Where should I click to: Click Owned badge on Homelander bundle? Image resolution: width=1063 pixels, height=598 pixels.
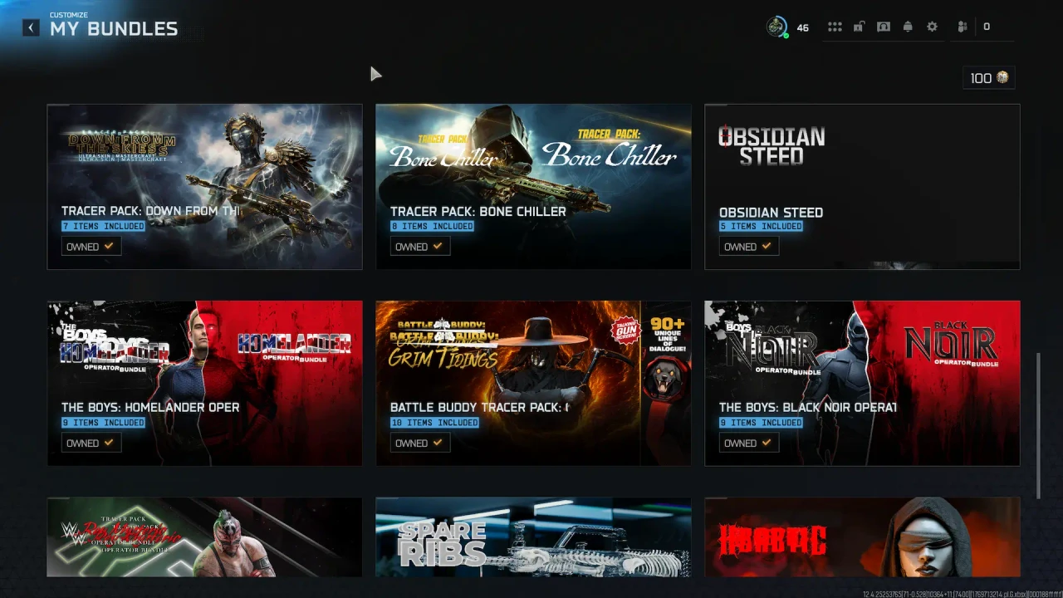pos(91,443)
